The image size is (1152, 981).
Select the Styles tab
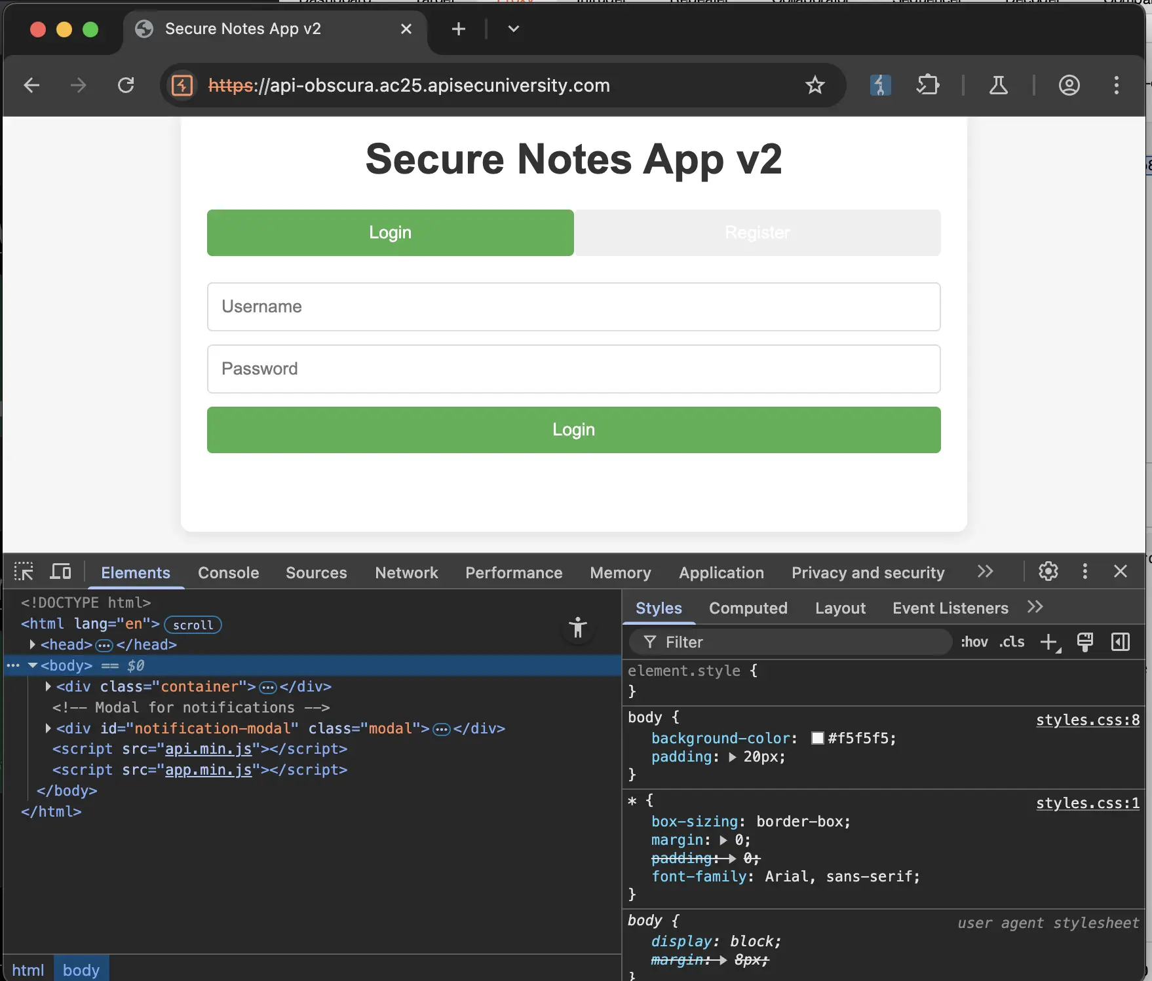(659, 608)
